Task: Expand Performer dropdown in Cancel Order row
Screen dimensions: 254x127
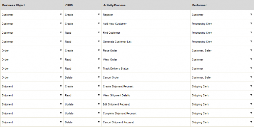Action: tap(251, 78)
